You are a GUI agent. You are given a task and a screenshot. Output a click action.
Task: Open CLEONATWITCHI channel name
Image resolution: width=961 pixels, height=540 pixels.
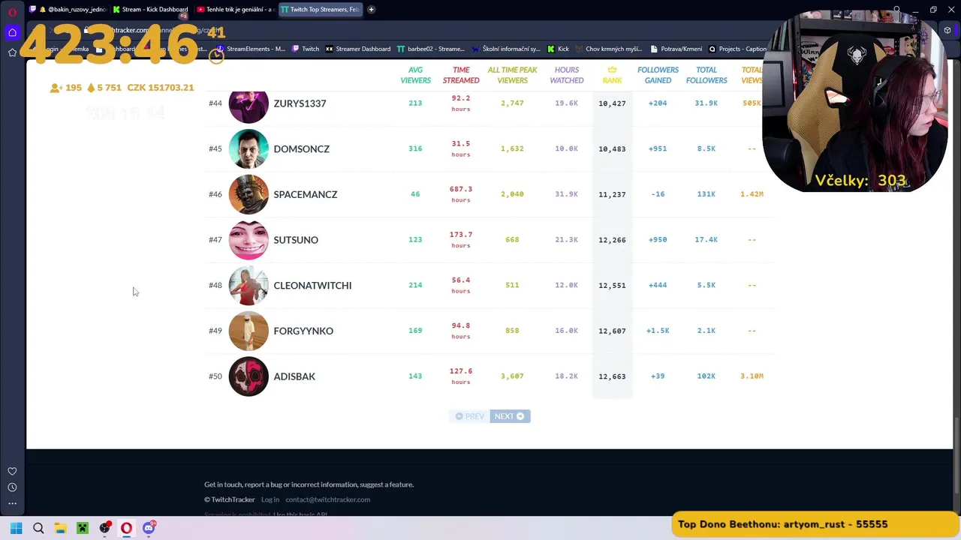(312, 285)
